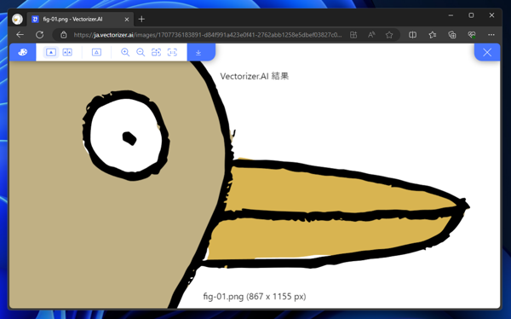Image resolution: width=511 pixels, height=319 pixels.
Task: Open Browser essentials heart icon
Action: point(472,35)
